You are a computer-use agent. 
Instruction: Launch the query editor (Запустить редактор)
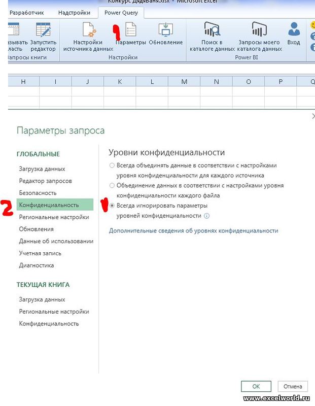coord(43,37)
